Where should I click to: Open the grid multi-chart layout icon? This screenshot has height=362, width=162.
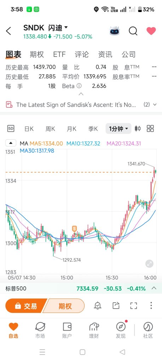[150, 128]
